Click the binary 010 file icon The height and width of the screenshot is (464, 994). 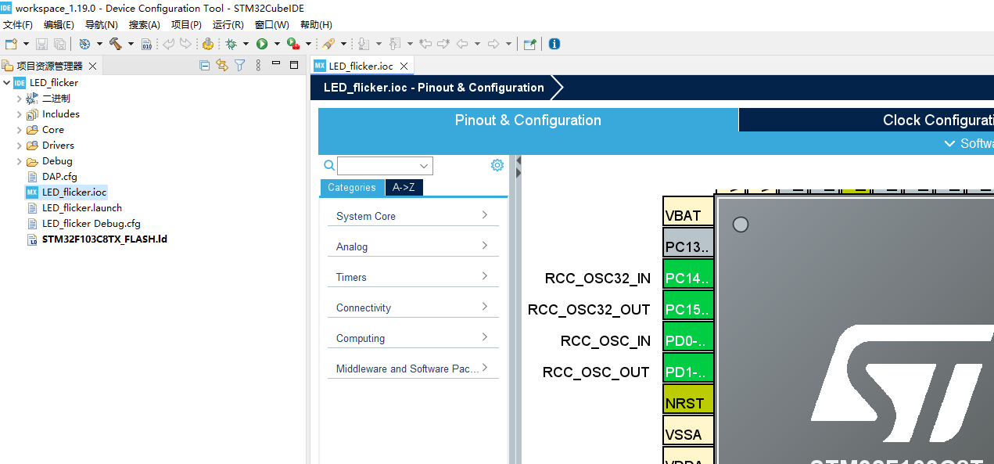coord(146,44)
